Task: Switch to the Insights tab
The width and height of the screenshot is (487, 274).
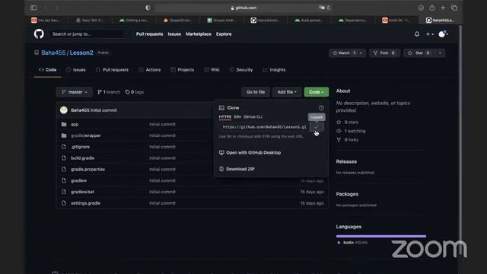Action: pos(274,69)
